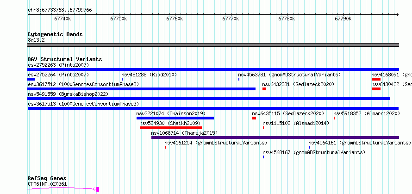The height and width of the screenshot is (194, 412).
Task: Click esv2752264 (Pinto2007) label
Action: click(x=58, y=75)
